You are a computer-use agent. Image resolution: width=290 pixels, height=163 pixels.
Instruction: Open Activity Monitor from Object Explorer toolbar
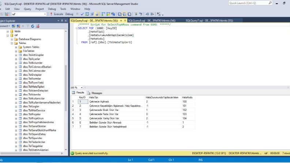click(38, 26)
